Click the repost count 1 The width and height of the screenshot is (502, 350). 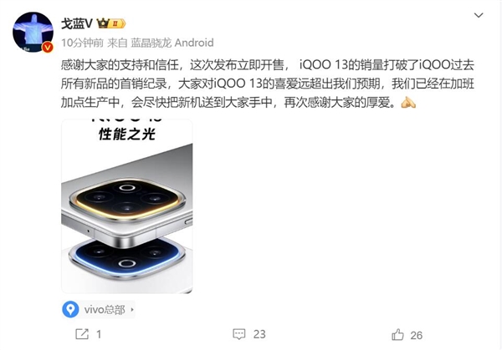(x=99, y=335)
